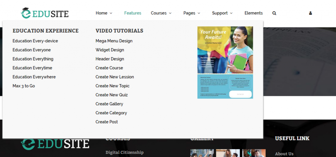Select the Features menu item
Image resolution: width=336 pixels, height=157 pixels.
tap(133, 13)
